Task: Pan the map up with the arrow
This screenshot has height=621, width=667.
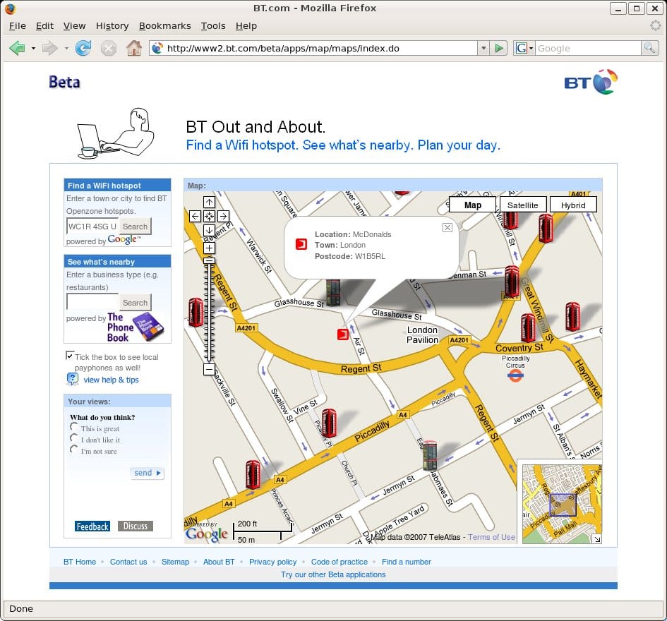Action: point(209,202)
